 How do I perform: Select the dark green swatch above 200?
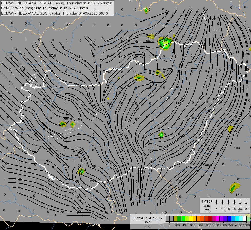click(179, 219)
